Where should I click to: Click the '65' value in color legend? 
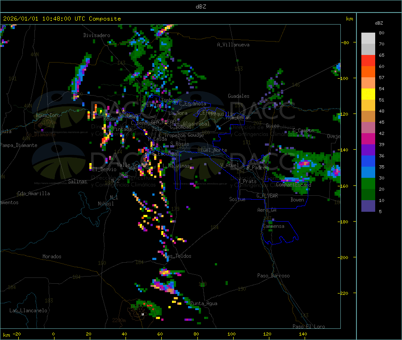pyautogui.click(x=381, y=55)
